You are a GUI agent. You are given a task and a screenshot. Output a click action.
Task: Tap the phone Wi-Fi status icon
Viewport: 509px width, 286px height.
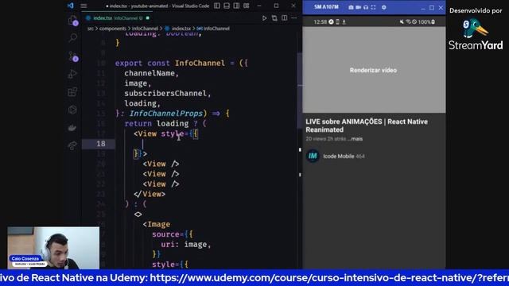(408, 21)
